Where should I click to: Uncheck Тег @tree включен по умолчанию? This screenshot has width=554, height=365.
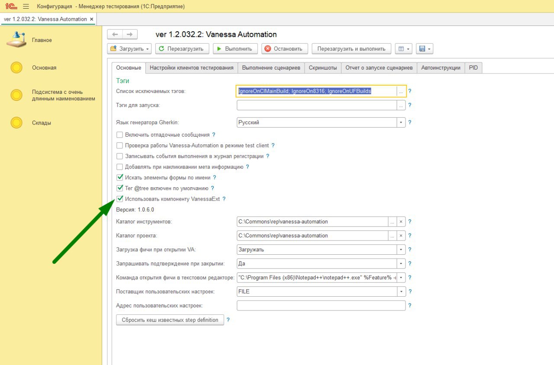(120, 188)
